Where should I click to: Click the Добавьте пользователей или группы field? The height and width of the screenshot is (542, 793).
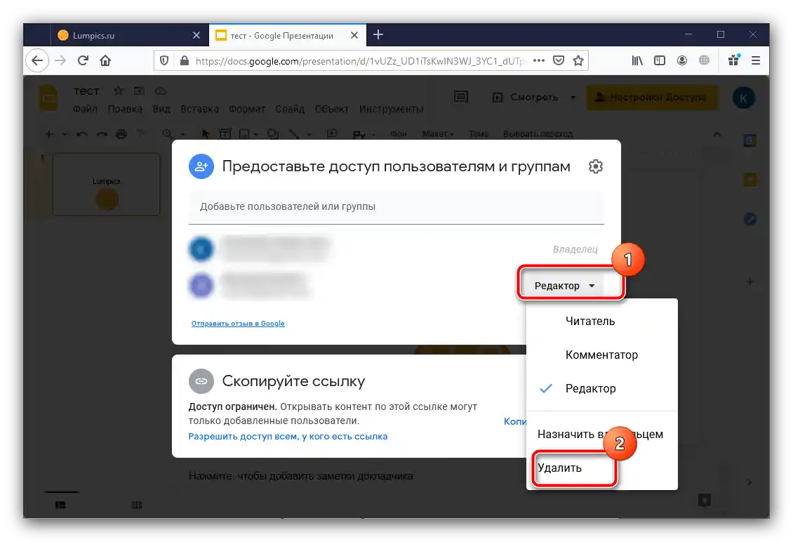click(396, 207)
